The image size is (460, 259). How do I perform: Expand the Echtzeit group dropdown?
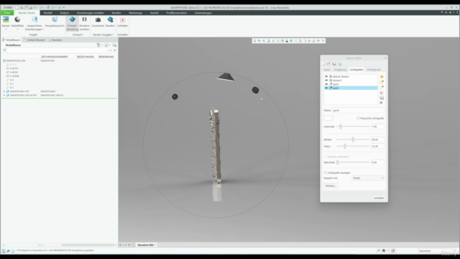[x=78, y=35]
